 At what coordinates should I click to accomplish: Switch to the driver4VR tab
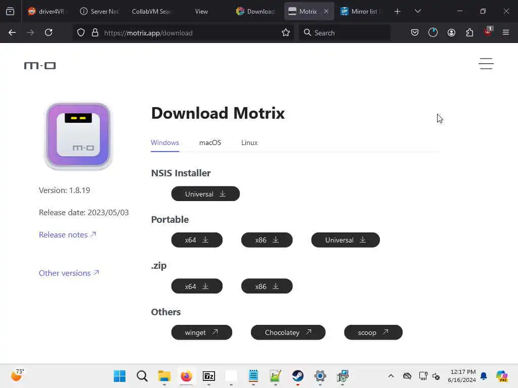[47, 11]
